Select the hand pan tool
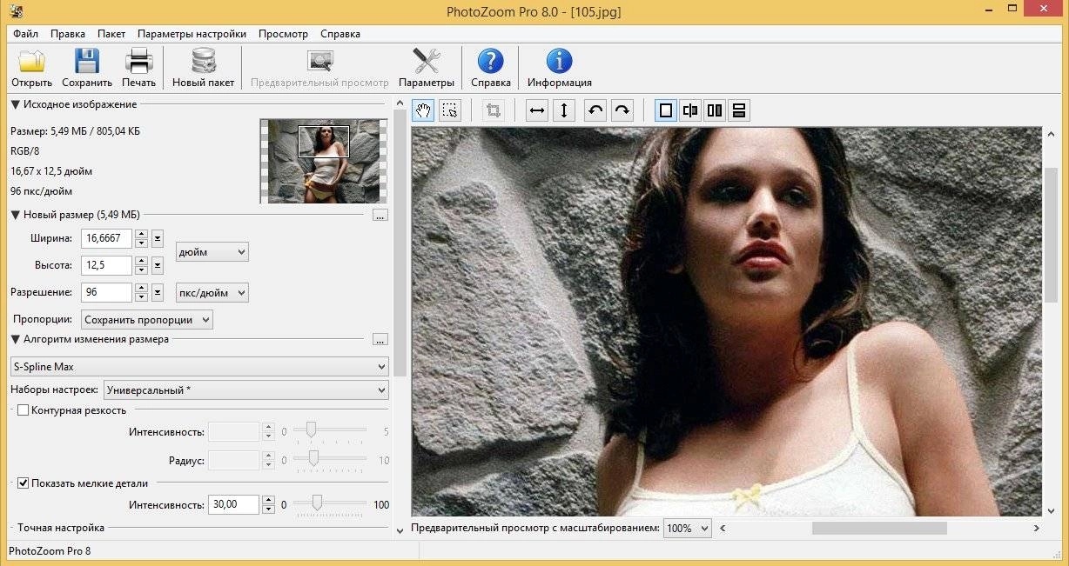This screenshot has height=566, width=1069. coord(423,110)
